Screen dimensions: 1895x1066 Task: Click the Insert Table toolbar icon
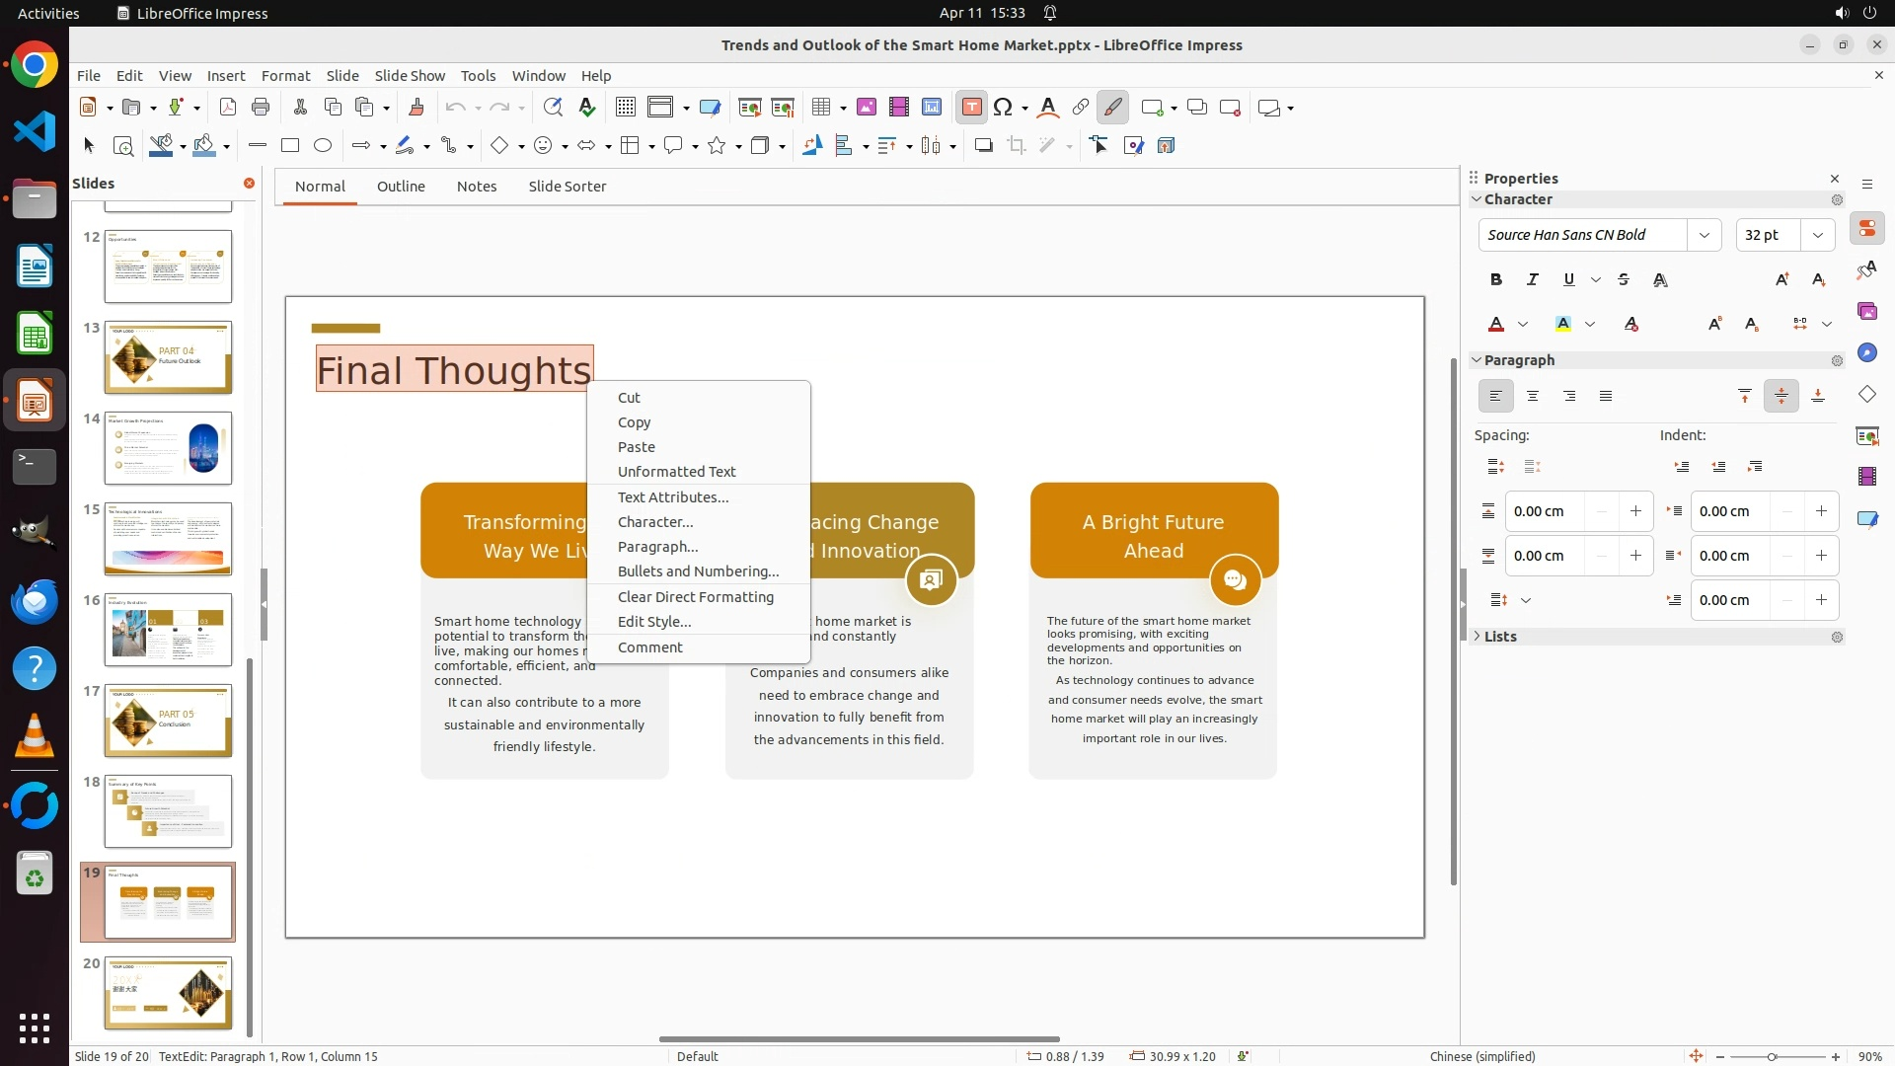820,108
